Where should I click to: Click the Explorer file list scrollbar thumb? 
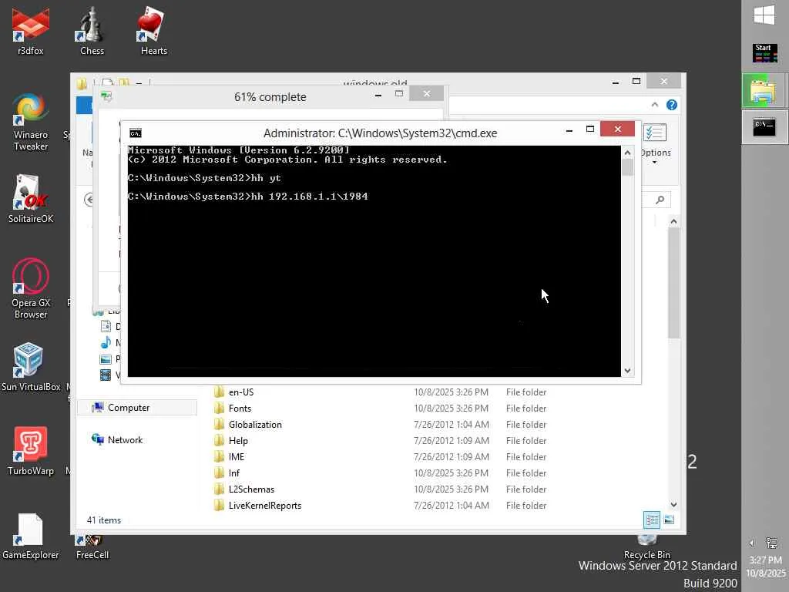tap(673, 283)
